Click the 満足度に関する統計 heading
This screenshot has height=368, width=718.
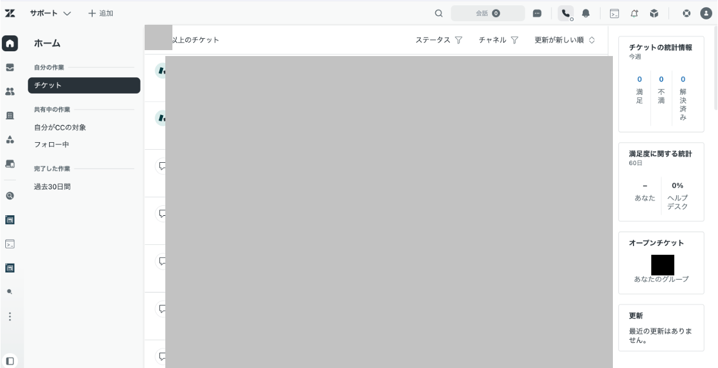pyautogui.click(x=661, y=154)
